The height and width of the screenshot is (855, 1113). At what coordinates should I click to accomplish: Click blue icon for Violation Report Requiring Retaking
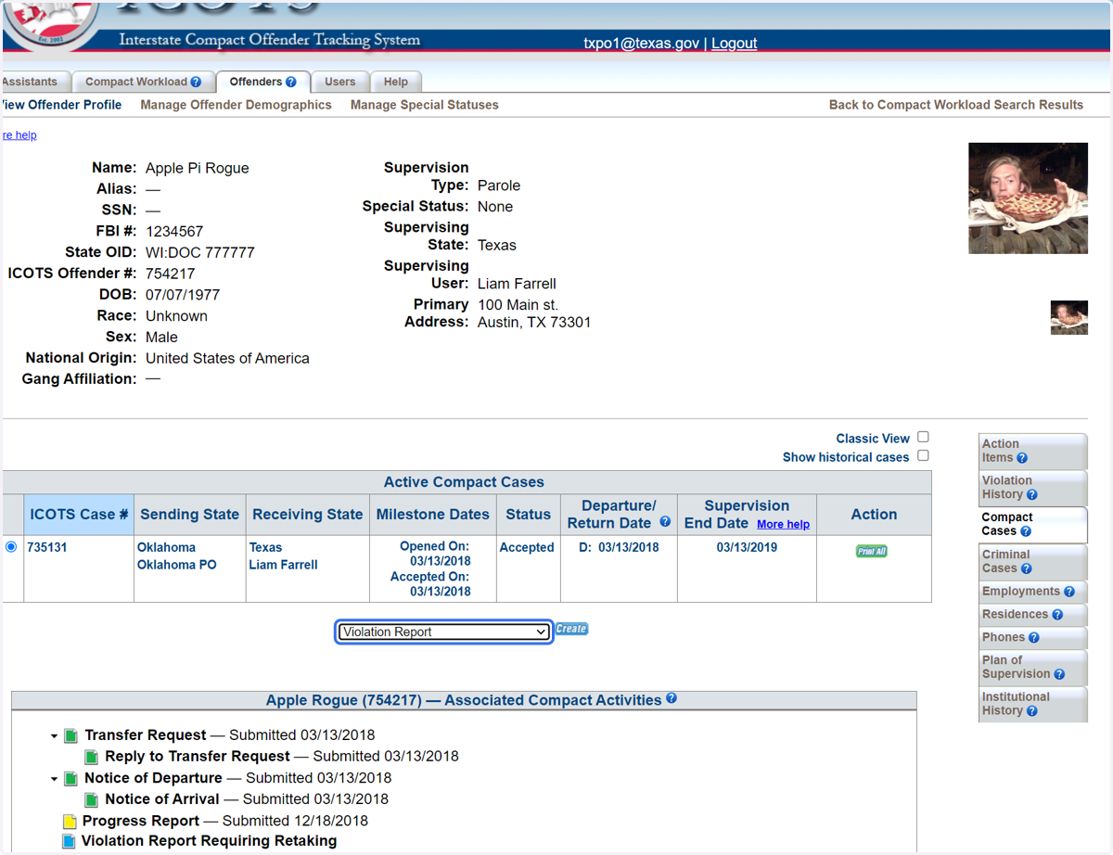(69, 842)
